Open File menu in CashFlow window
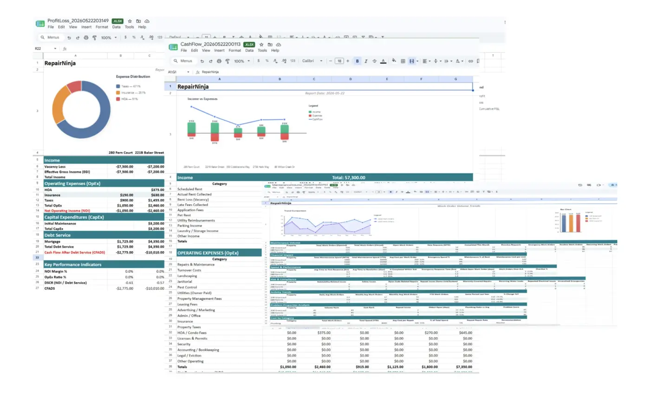The width and height of the screenshot is (650, 402). 184,50
